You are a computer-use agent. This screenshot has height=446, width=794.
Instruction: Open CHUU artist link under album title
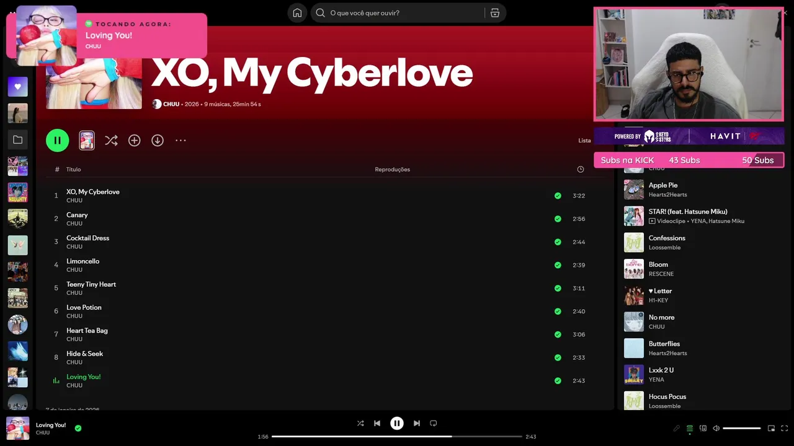171,104
